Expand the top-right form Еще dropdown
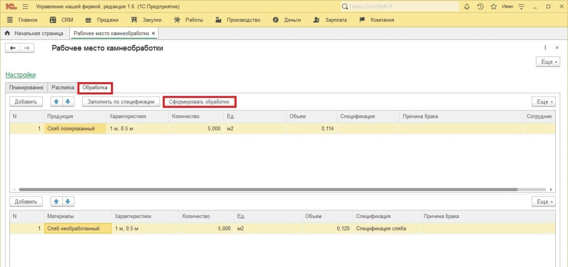This screenshot has width=568, height=267. point(547,62)
